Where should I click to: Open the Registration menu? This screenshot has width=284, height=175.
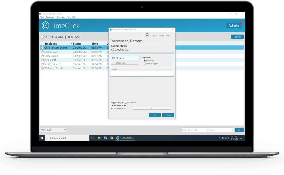coord(50,17)
